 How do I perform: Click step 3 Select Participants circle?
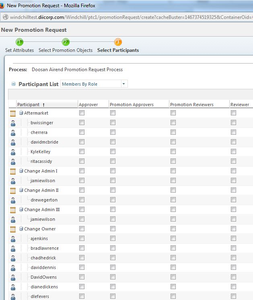[118, 42]
